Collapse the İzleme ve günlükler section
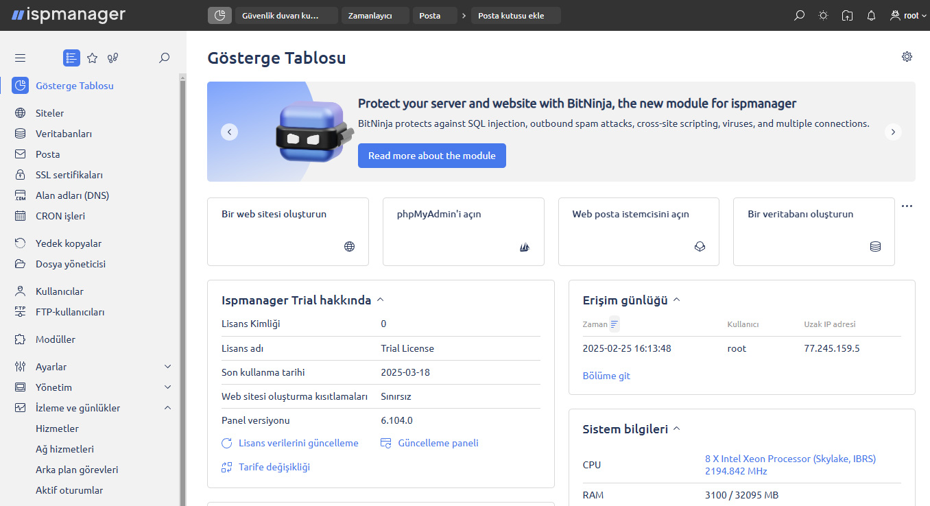 click(168, 408)
